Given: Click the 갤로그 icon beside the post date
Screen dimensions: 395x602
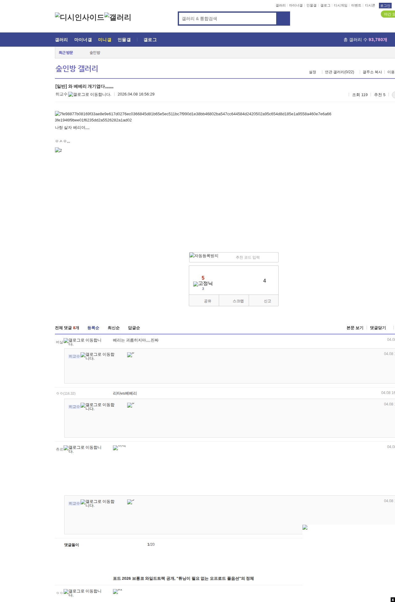Looking at the screenshot, I should pyautogui.click(x=90, y=95).
